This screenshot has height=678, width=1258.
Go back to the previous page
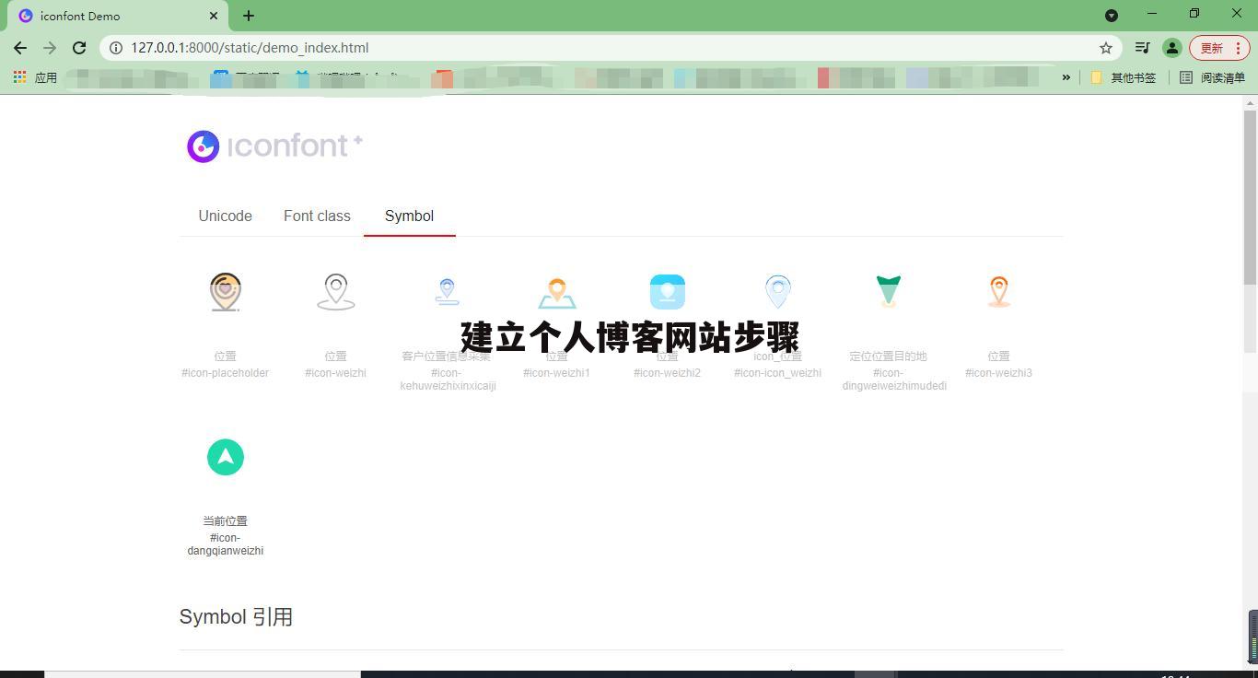tap(20, 48)
